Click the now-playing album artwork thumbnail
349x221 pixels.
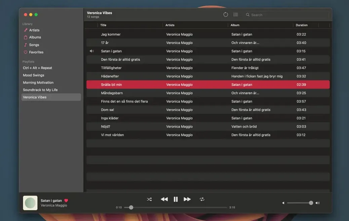pos(30,203)
